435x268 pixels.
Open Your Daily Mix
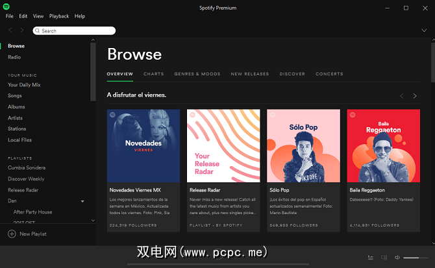(24, 85)
